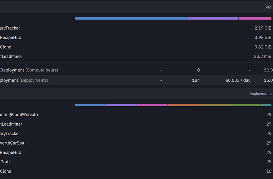This screenshot has height=179, width=273.
Task: Open the tLeadMiner row in the Size list
Action: [x=136, y=57]
